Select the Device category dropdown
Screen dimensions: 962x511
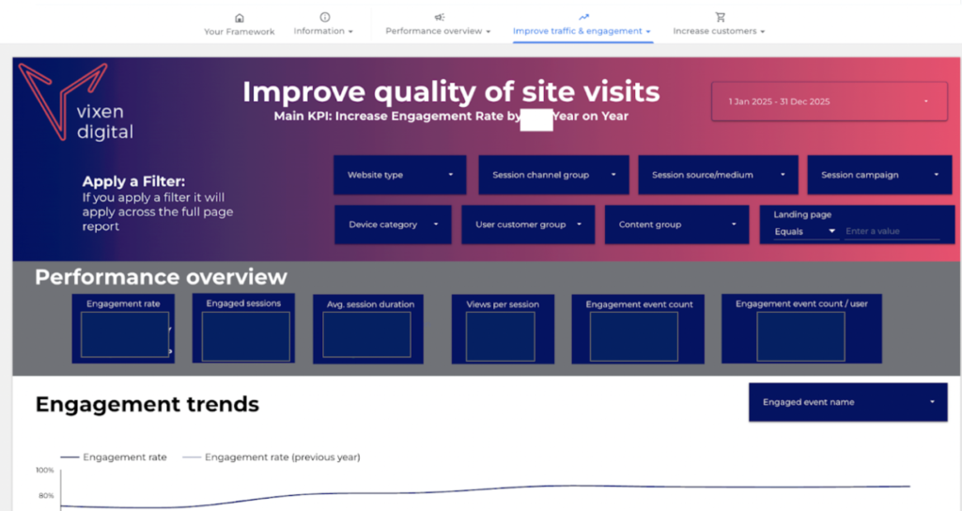pos(394,225)
